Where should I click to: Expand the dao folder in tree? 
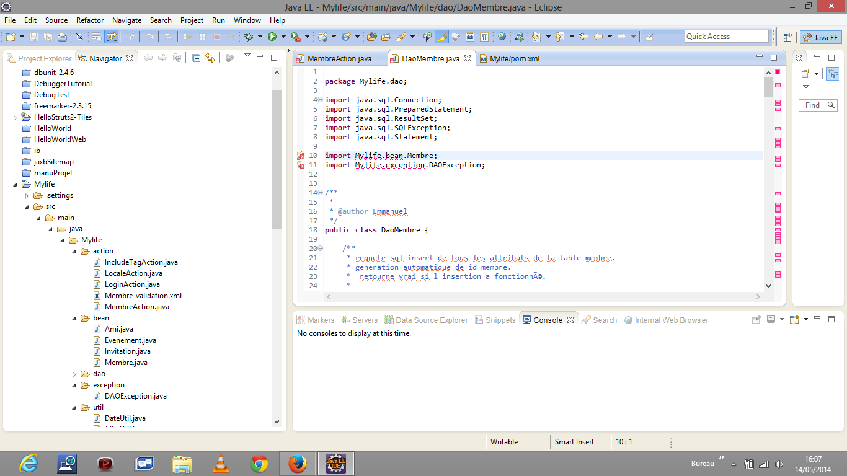[74, 374]
